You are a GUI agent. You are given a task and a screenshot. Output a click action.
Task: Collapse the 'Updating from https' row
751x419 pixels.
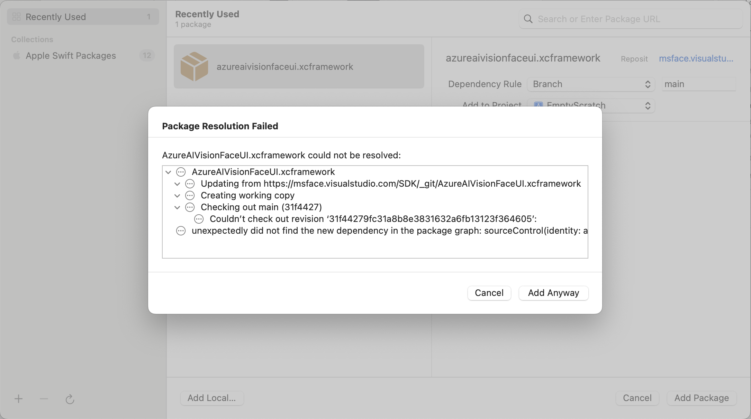pos(177,184)
